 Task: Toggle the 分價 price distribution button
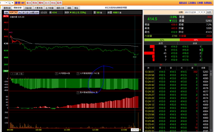click(32, 12)
